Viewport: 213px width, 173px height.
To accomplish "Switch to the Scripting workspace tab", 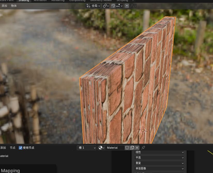I will click(122, 1).
